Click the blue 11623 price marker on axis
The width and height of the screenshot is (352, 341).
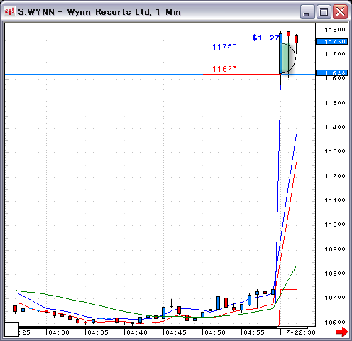tap(331, 72)
